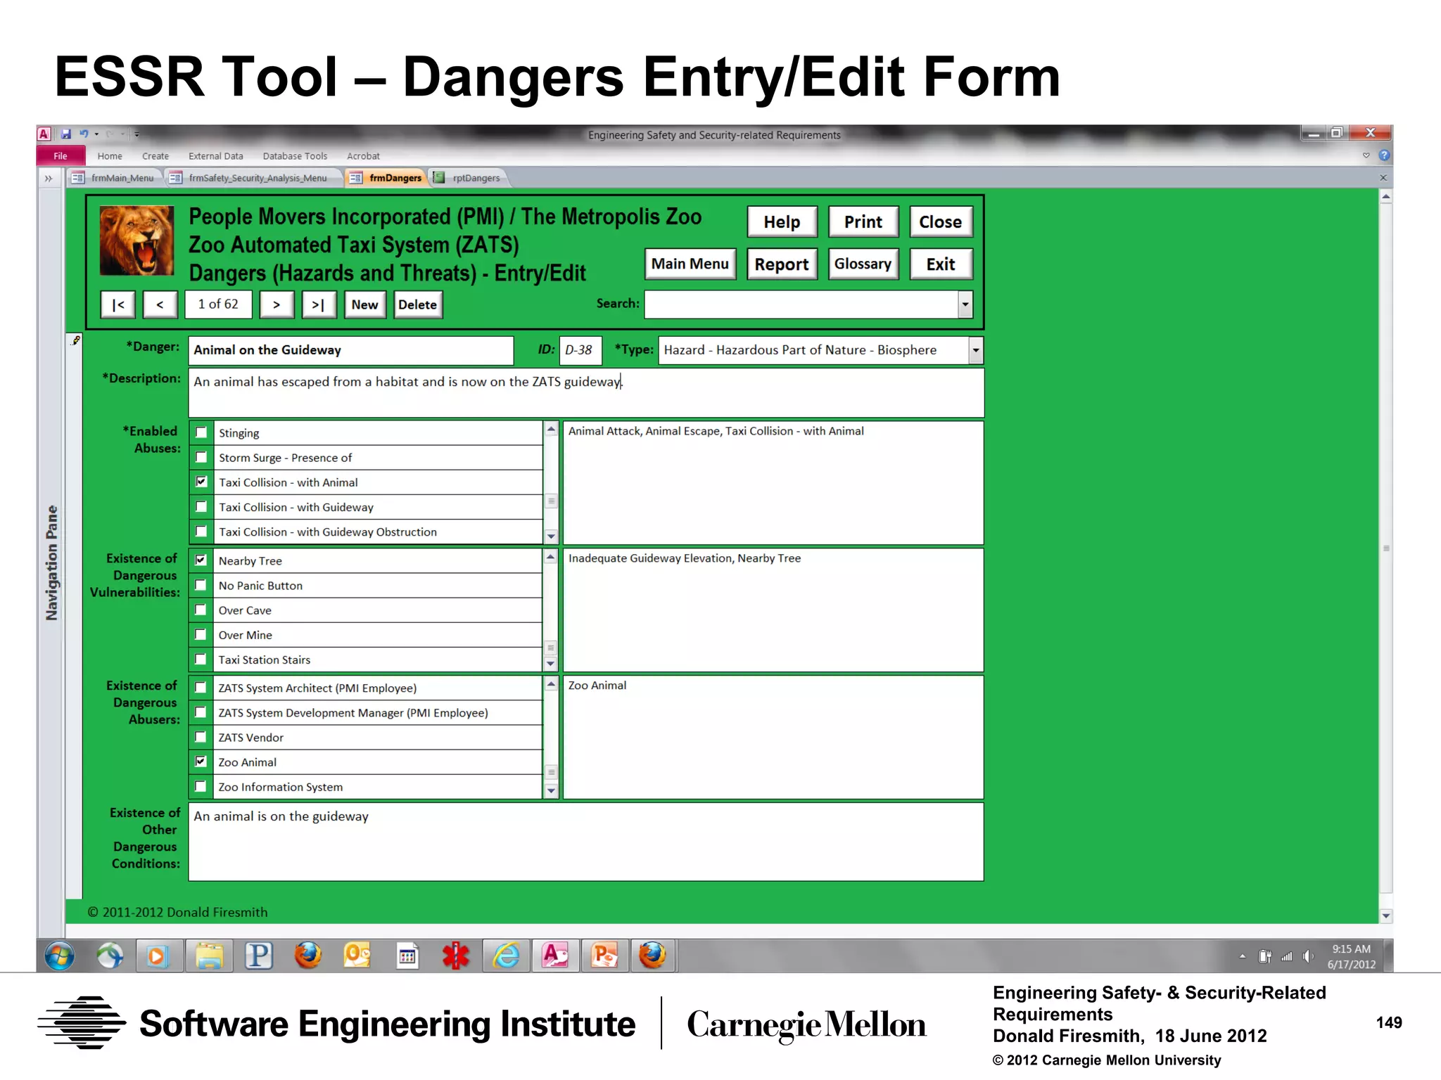Screen dimensions: 1441x1080
Task: Check the Stinging abuse checkbox
Action: pos(202,432)
